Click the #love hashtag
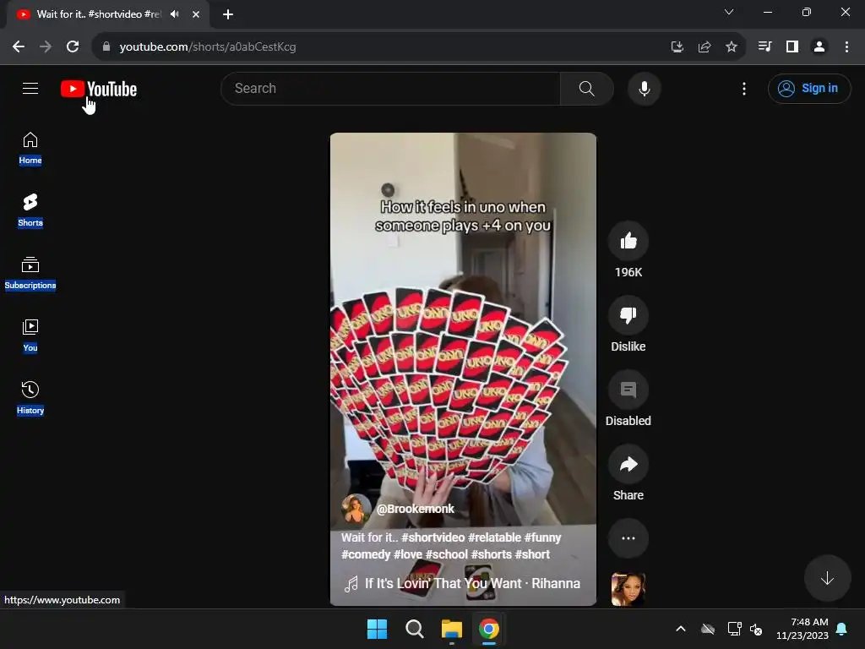The height and width of the screenshot is (649, 865). (408, 554)
